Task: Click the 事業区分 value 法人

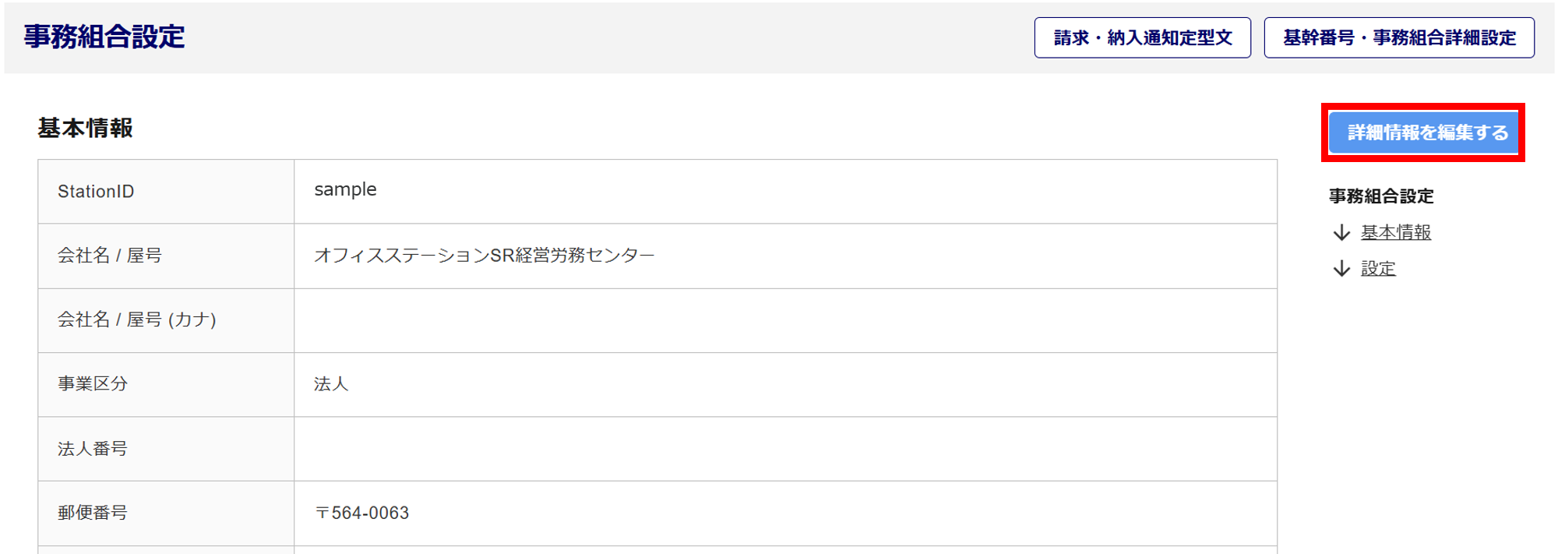Action: tap(331, 384)
